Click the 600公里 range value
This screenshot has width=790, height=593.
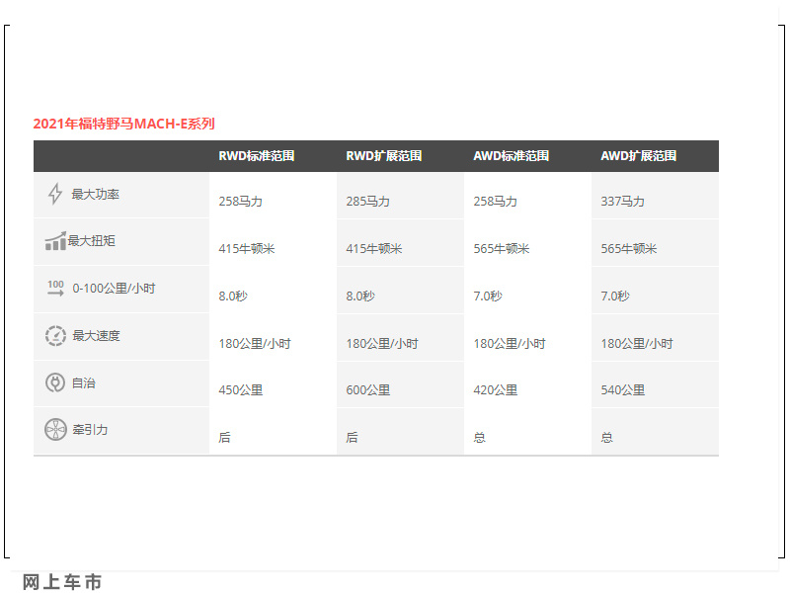[368, 389]
